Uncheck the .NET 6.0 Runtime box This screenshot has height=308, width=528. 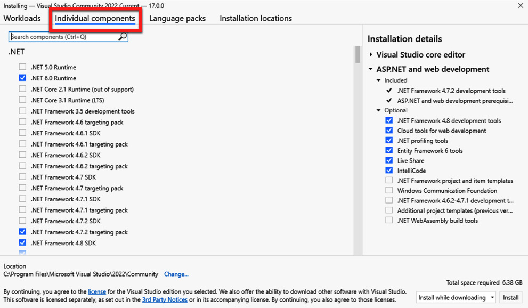22,78
